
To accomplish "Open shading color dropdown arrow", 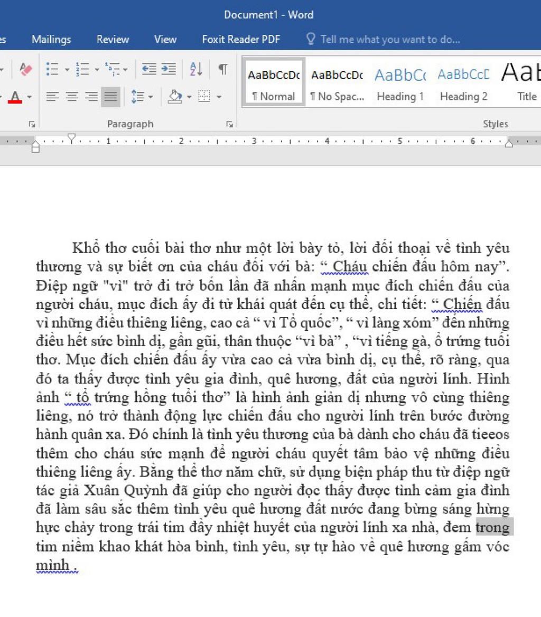I will [189, 97].
